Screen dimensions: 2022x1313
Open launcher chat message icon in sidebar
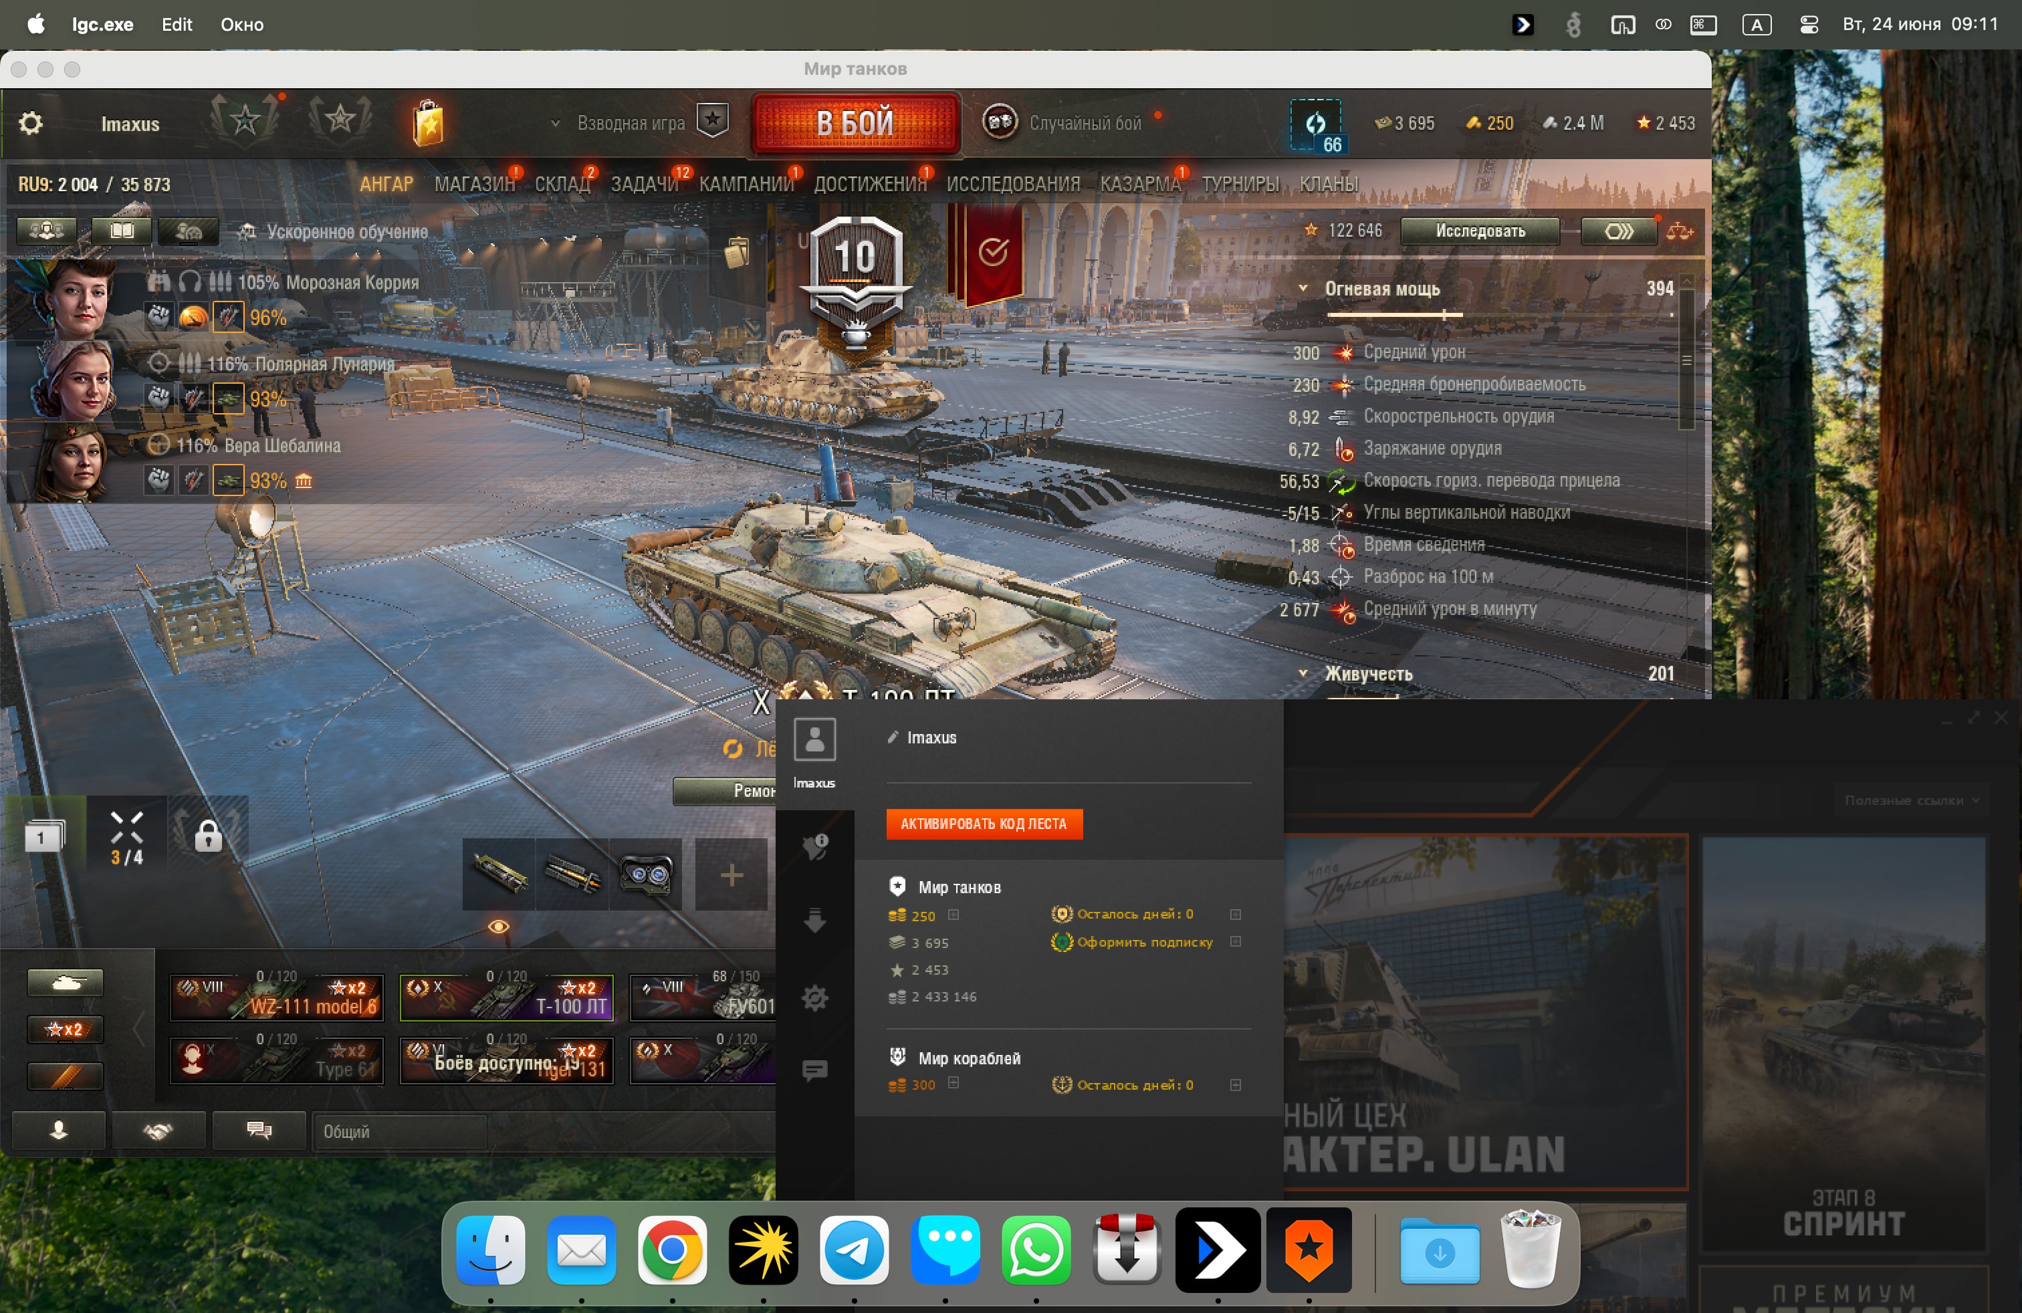click(x=814, y=1070)
